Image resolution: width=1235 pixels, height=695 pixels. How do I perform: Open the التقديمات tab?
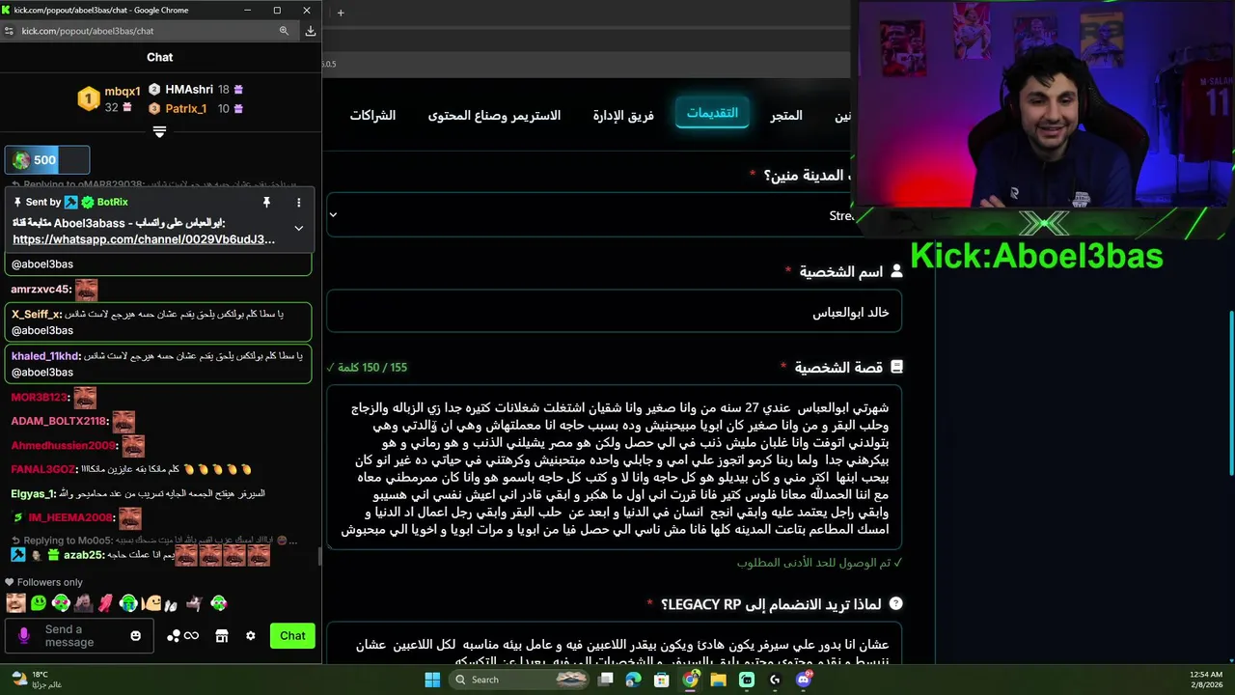point(712,113)
